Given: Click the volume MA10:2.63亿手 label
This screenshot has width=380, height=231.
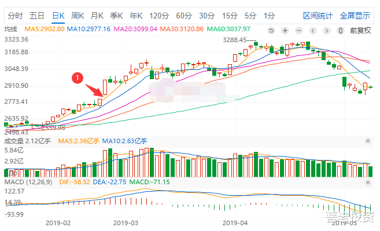Looking at the screenshot, I should click(124, 141).
